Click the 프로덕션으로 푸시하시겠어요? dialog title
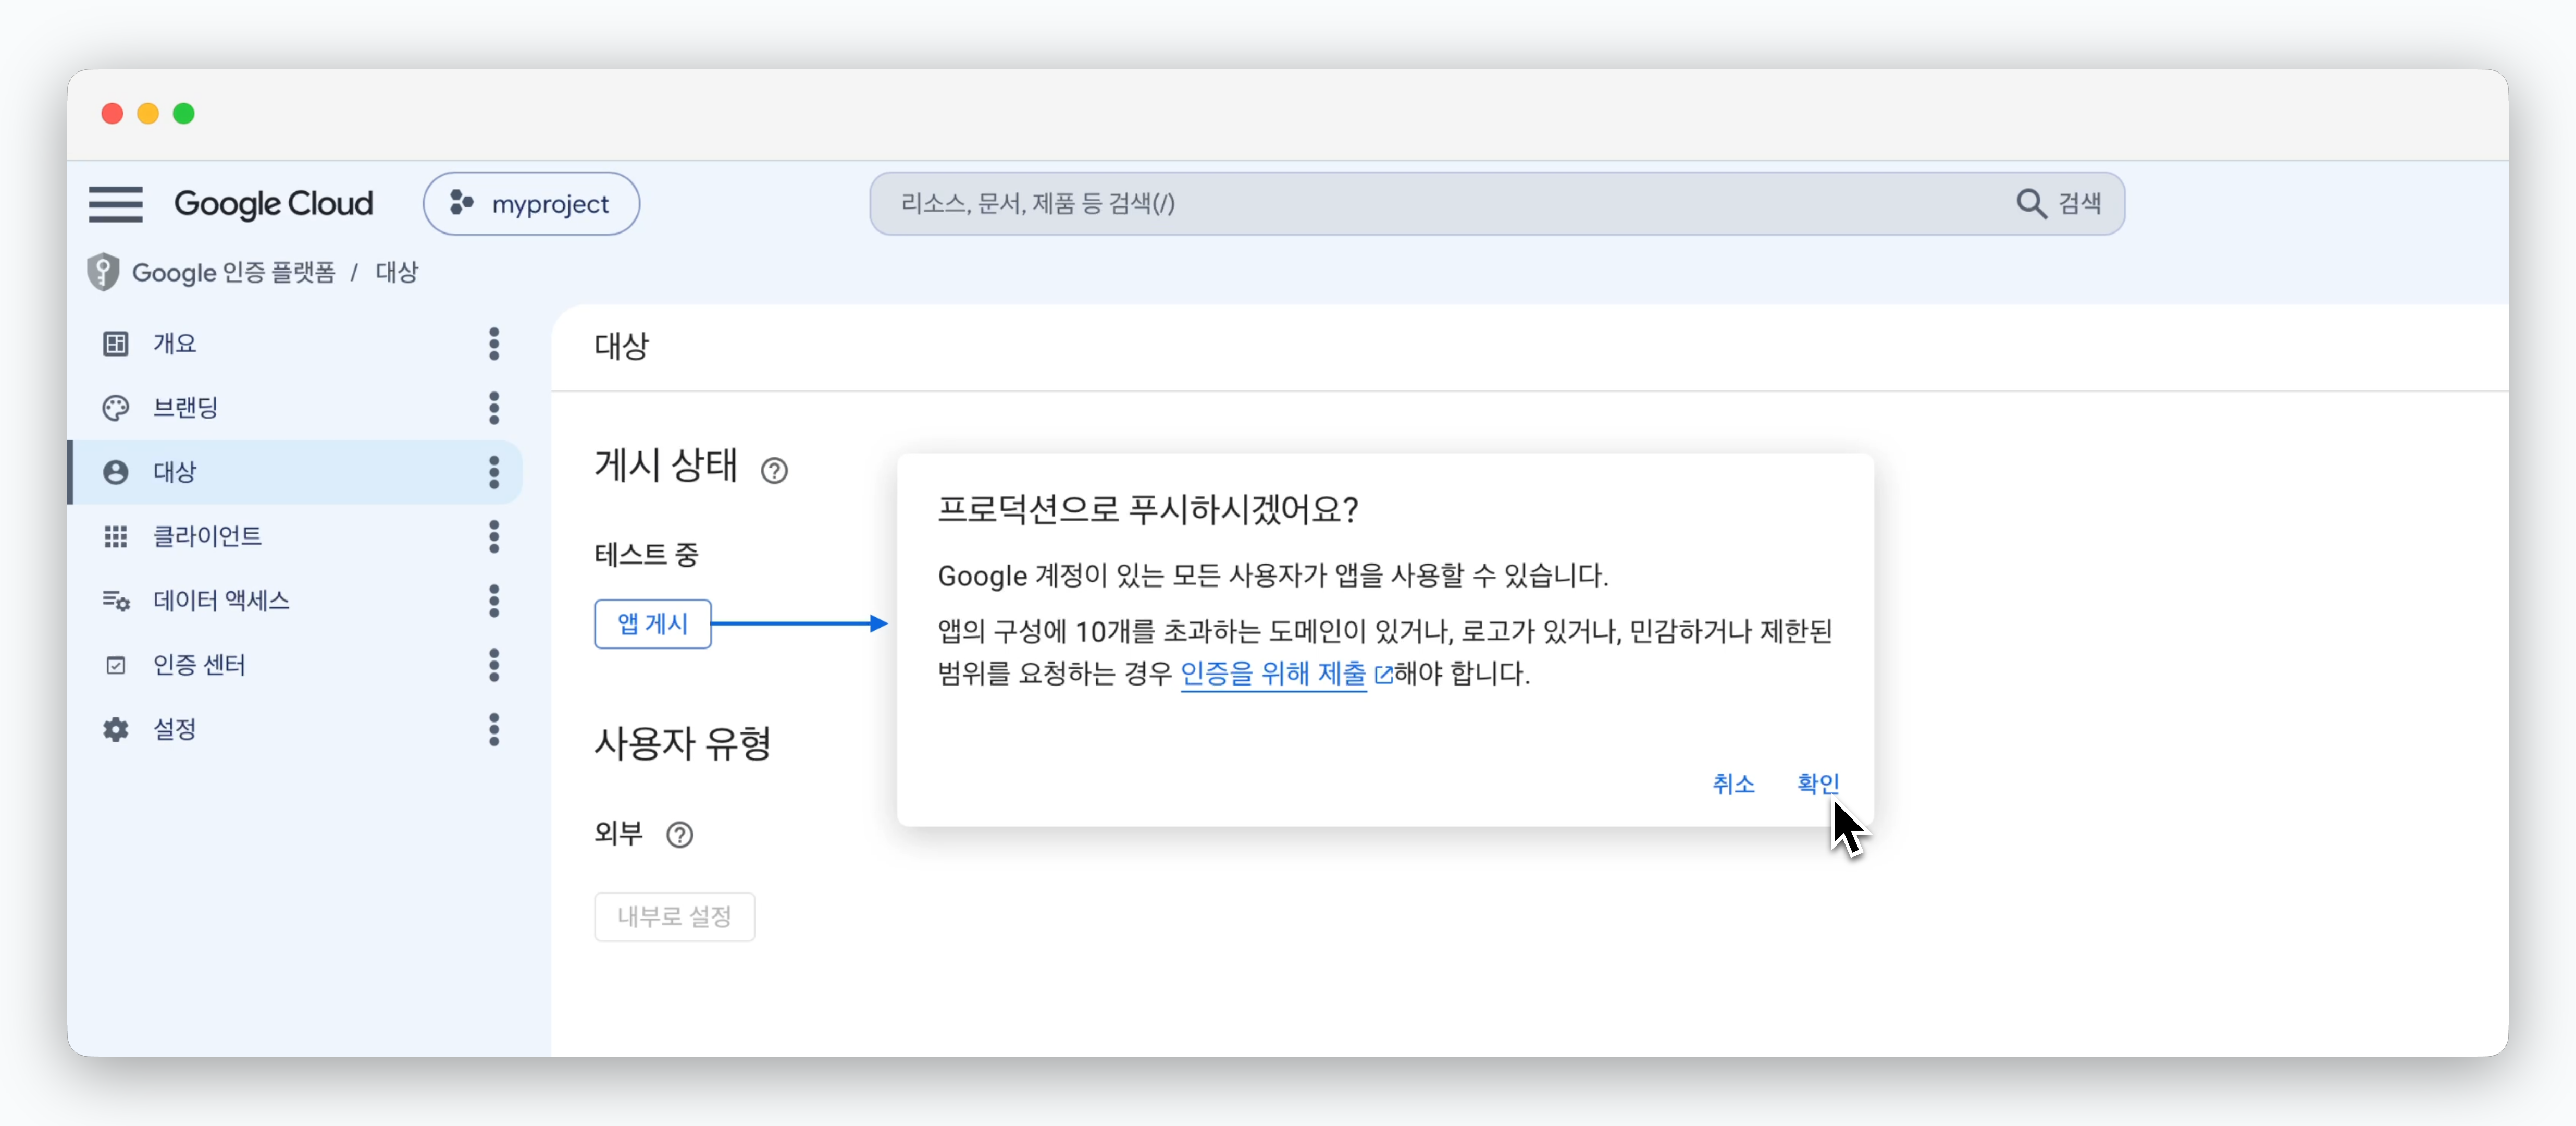2576x1126 pixels. (x=1147, y=510)
